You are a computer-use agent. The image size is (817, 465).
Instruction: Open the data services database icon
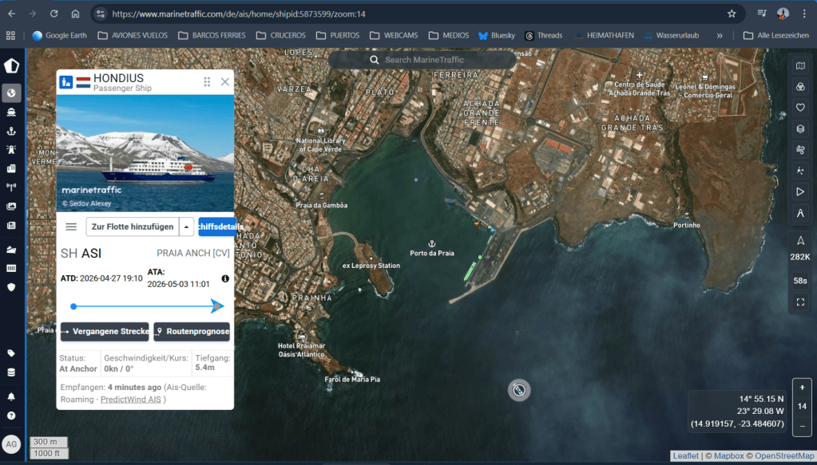(11, 372)
